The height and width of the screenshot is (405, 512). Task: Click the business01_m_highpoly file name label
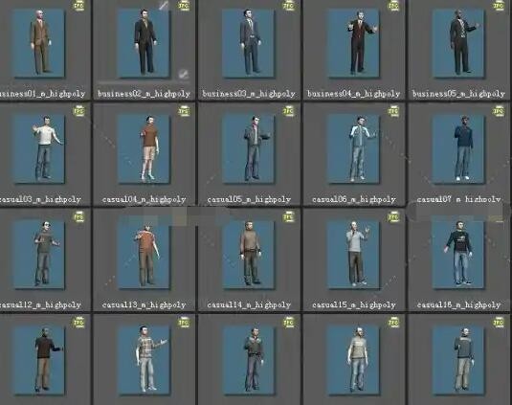42,94
